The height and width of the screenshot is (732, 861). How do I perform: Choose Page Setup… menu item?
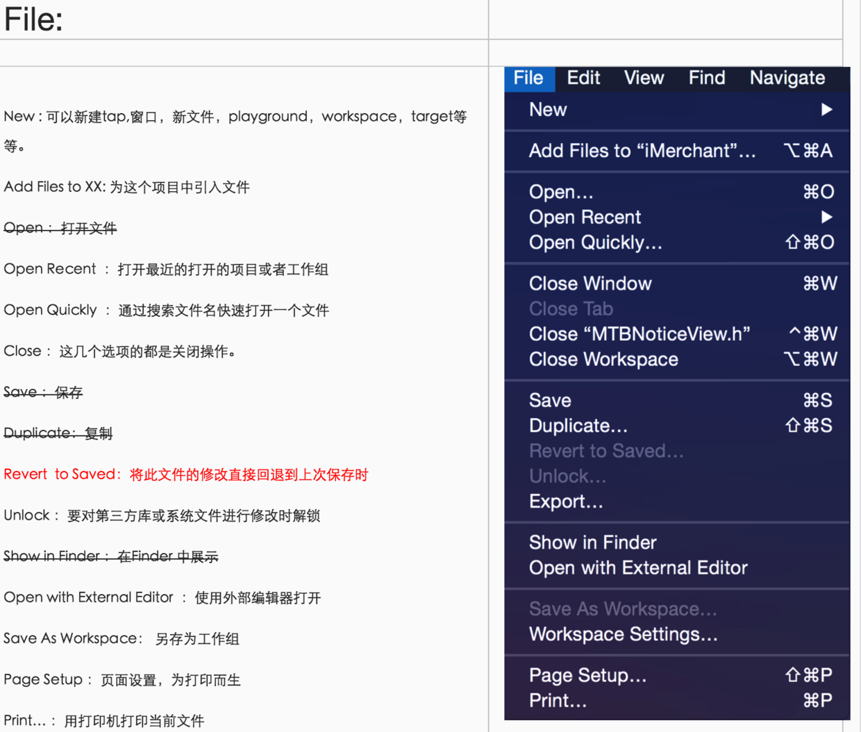[x=677, y=675]
